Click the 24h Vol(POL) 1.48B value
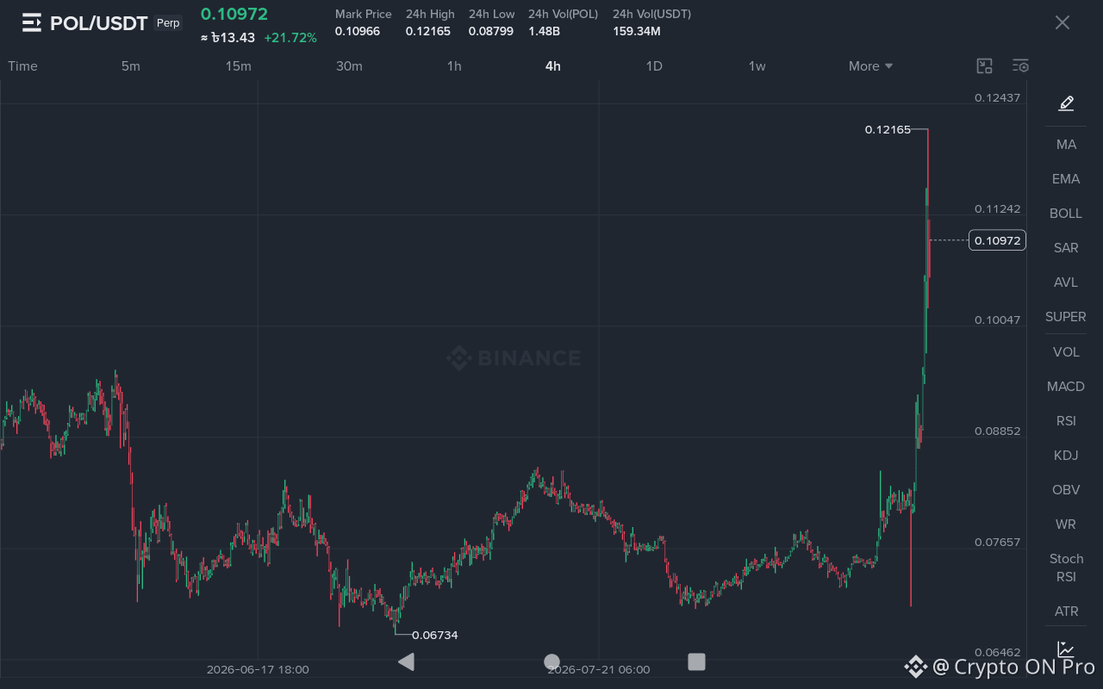The width and height of the screenshot is (1103, 689). (545, 32)
